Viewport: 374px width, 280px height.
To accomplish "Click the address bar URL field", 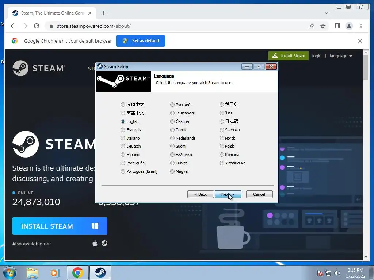I will click(176, 26).
